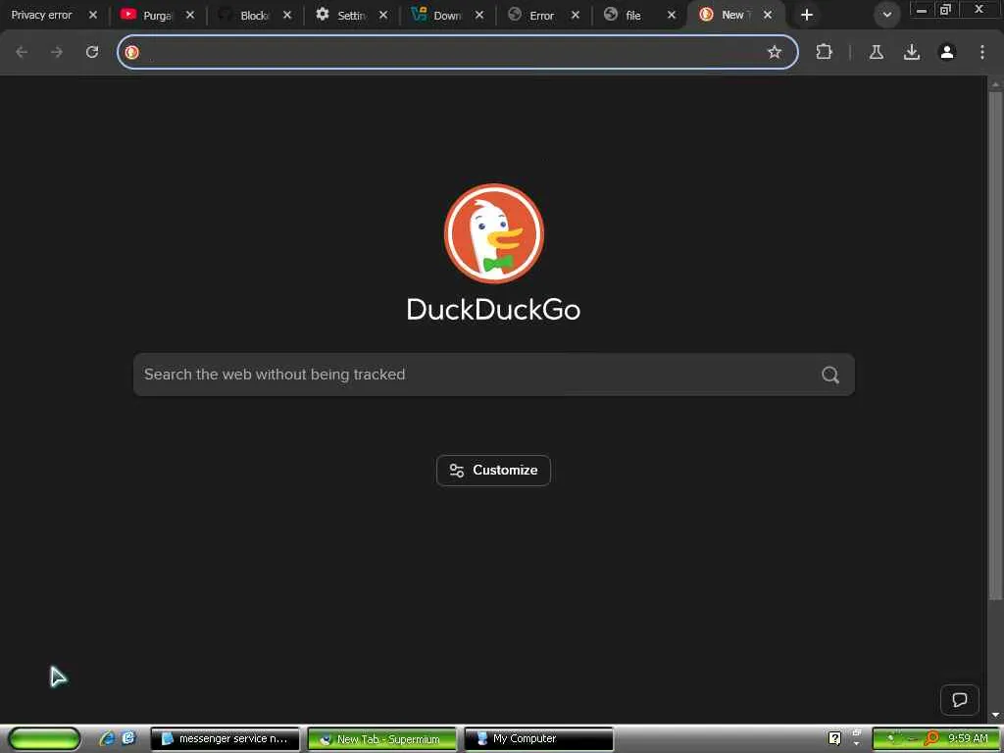Close the active New Tab

click(x=767, y=15)
